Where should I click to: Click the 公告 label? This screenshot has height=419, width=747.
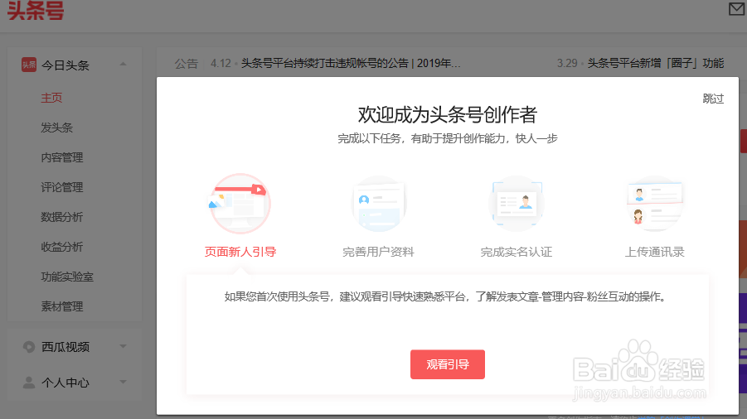click(x=187, y=63)
